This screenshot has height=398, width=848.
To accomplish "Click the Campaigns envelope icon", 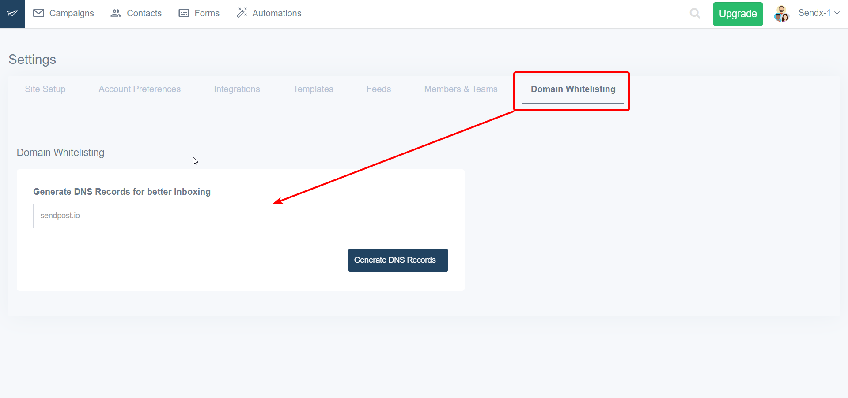I will pyautogui.click(x=39, y=13).
